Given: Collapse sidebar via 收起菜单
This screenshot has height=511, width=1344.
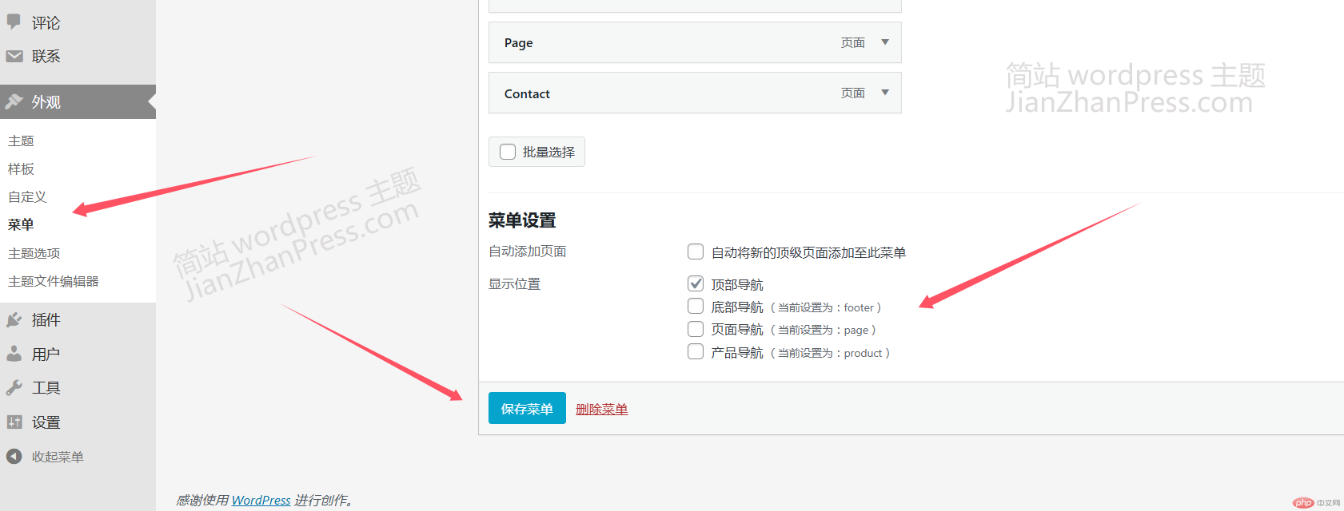Looking at the screenshot, I should (x=58, y=457).
